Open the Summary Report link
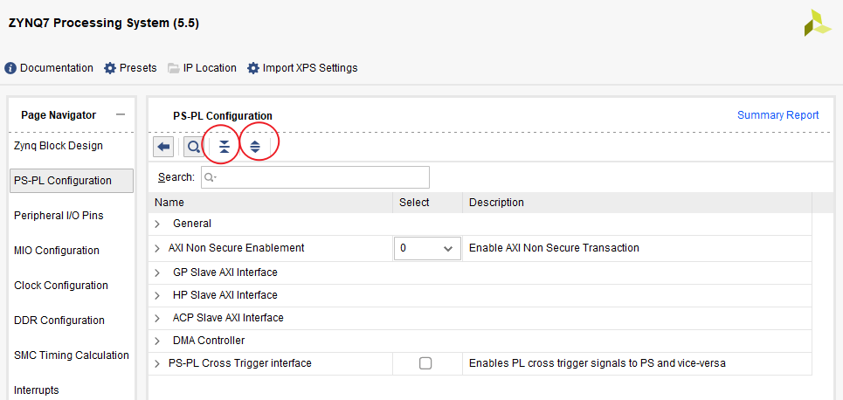The width and height of the screenshot is (843, 400). point(777,115)
